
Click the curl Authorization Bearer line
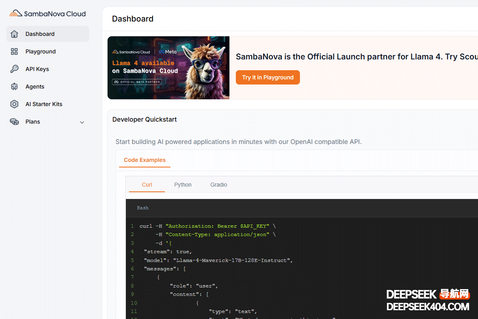click(x=208, y=226)
